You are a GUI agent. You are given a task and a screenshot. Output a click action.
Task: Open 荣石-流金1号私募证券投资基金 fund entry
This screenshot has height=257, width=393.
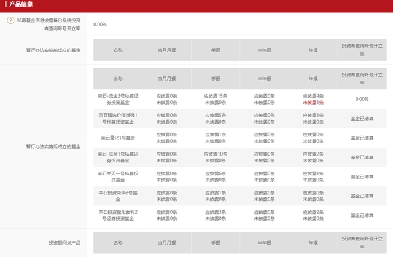pyautogui.click(x=117, y=157)
